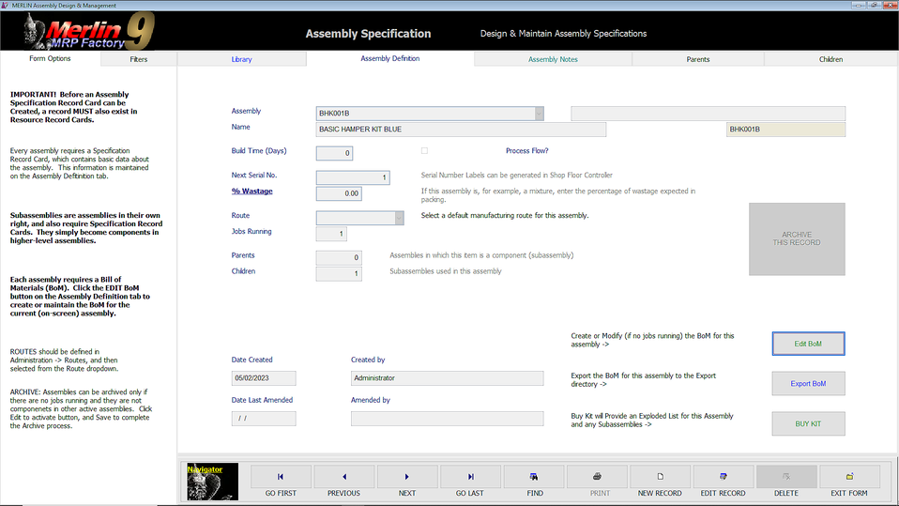Jump to the last record

coord(470,482)
